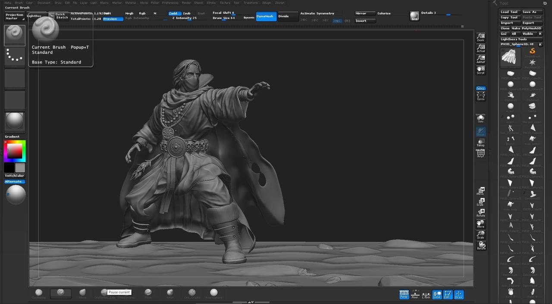The width and height of the screenshot is (552, 304).
Task: Open the Preferences menu
Action: pyautogui.click(x=170, y=3)
